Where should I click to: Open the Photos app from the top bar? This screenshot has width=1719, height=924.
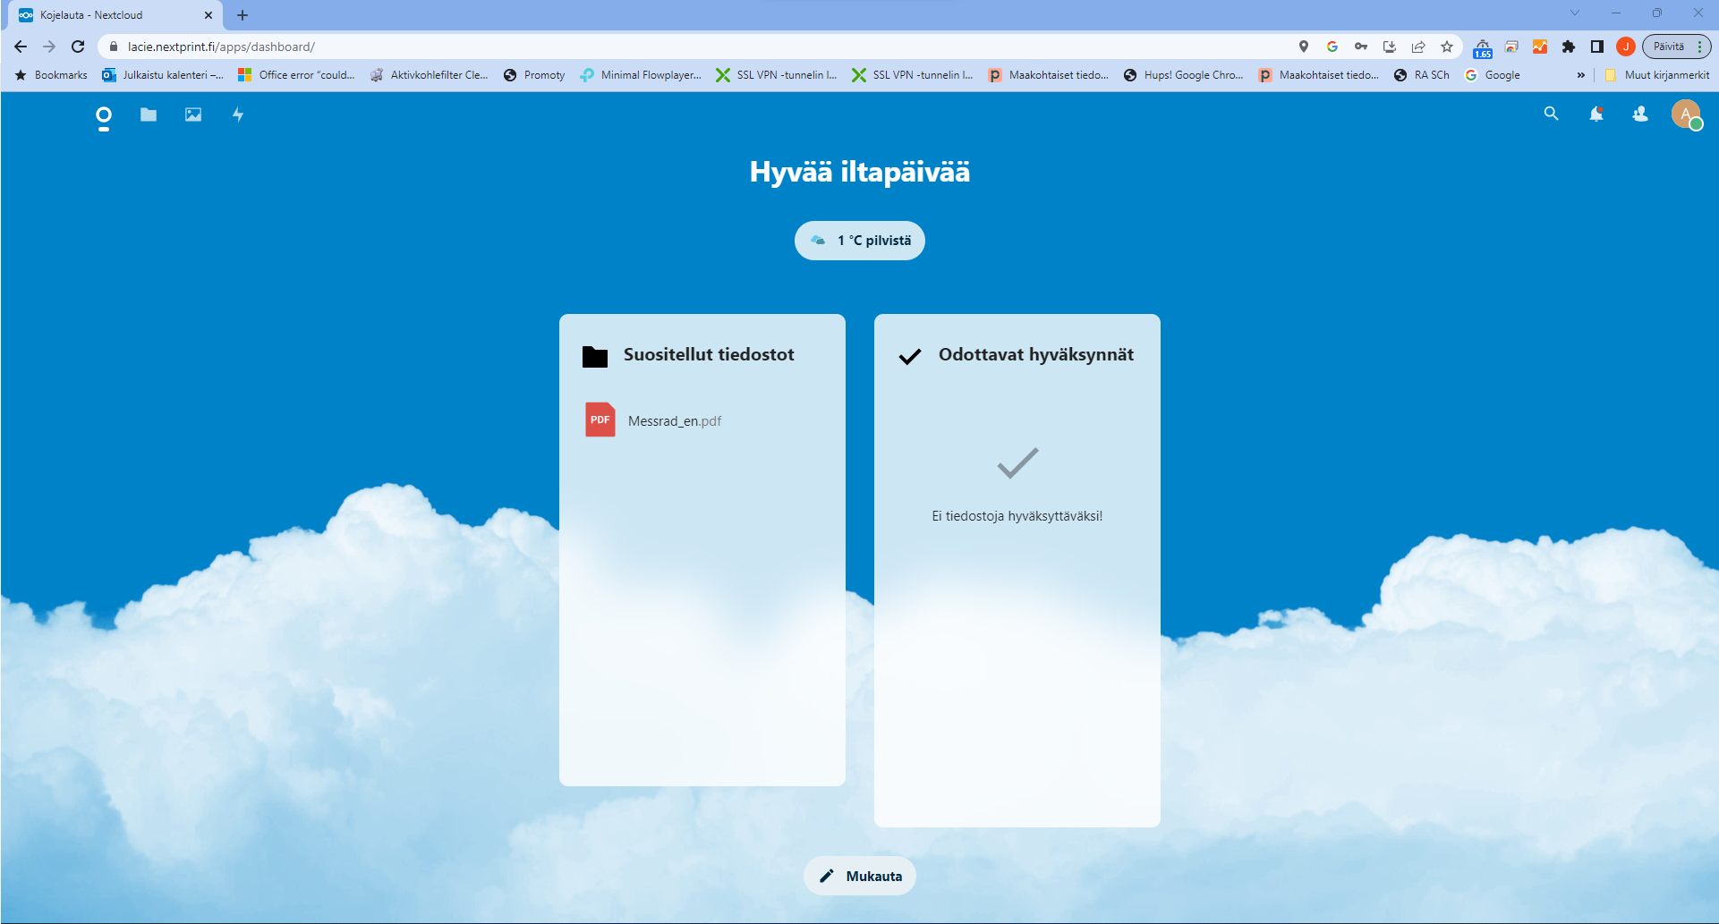point(193,114)
